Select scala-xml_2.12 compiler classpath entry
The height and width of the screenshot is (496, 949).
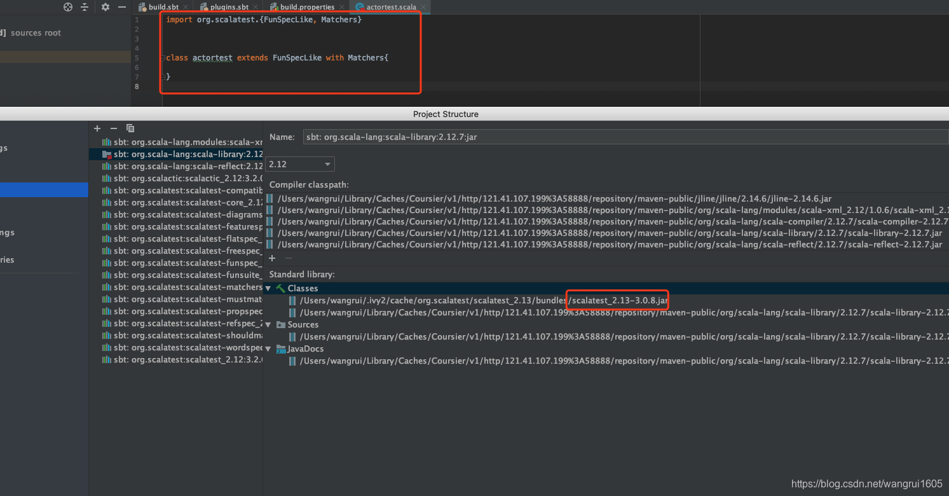pyautogui.click(x=606, y=210)
